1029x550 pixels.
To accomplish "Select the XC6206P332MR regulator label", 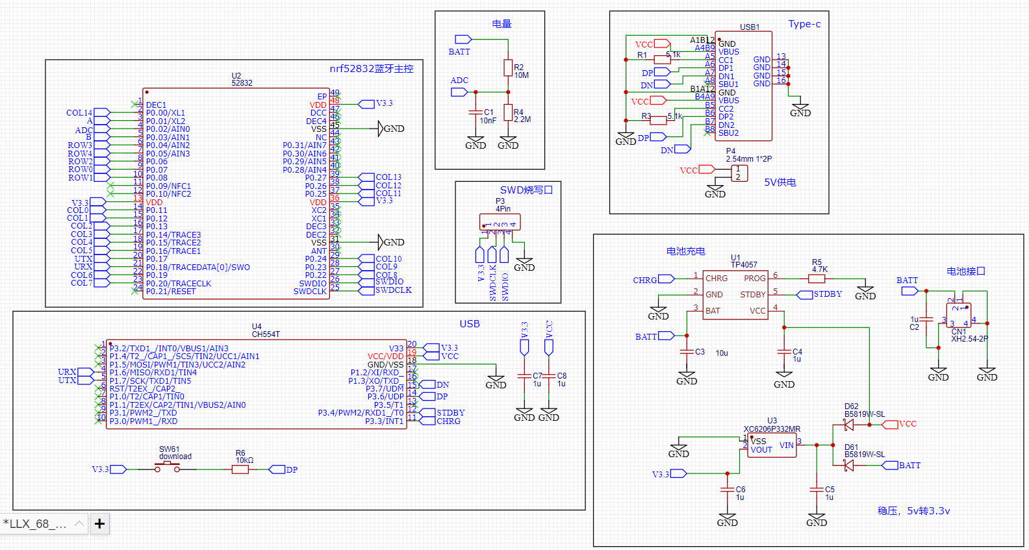I will 772,429.
